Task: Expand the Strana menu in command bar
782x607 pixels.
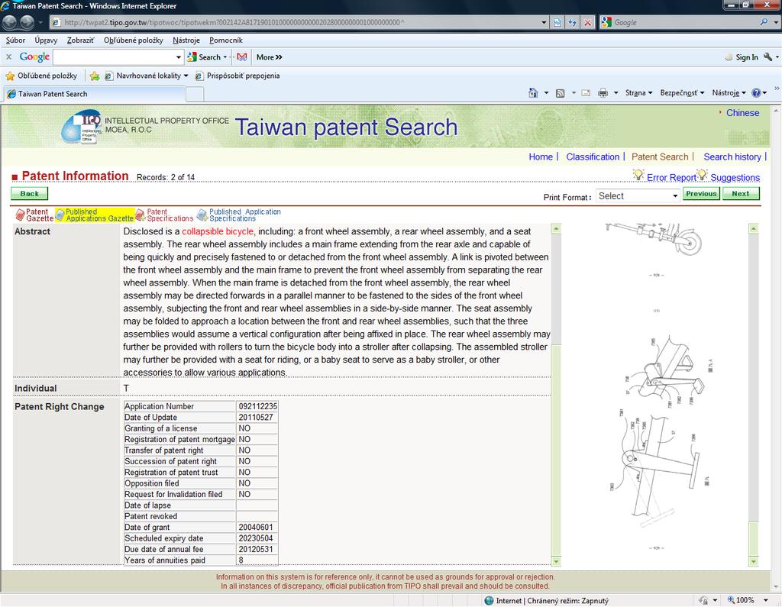Action: [639, 93]
